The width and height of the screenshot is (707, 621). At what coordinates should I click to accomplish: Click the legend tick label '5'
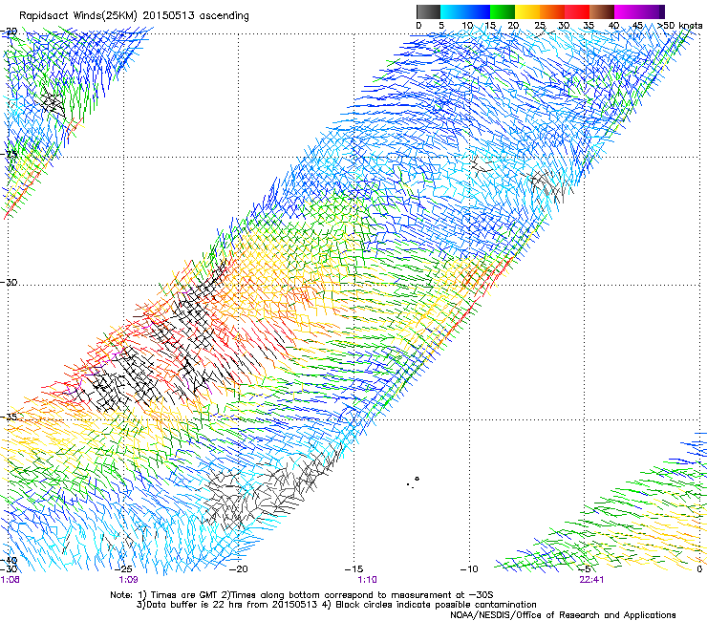coord(441,26)
